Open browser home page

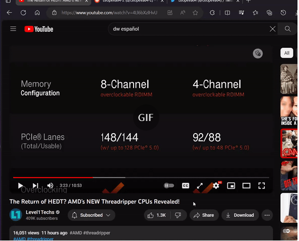(x=37, y=13)
